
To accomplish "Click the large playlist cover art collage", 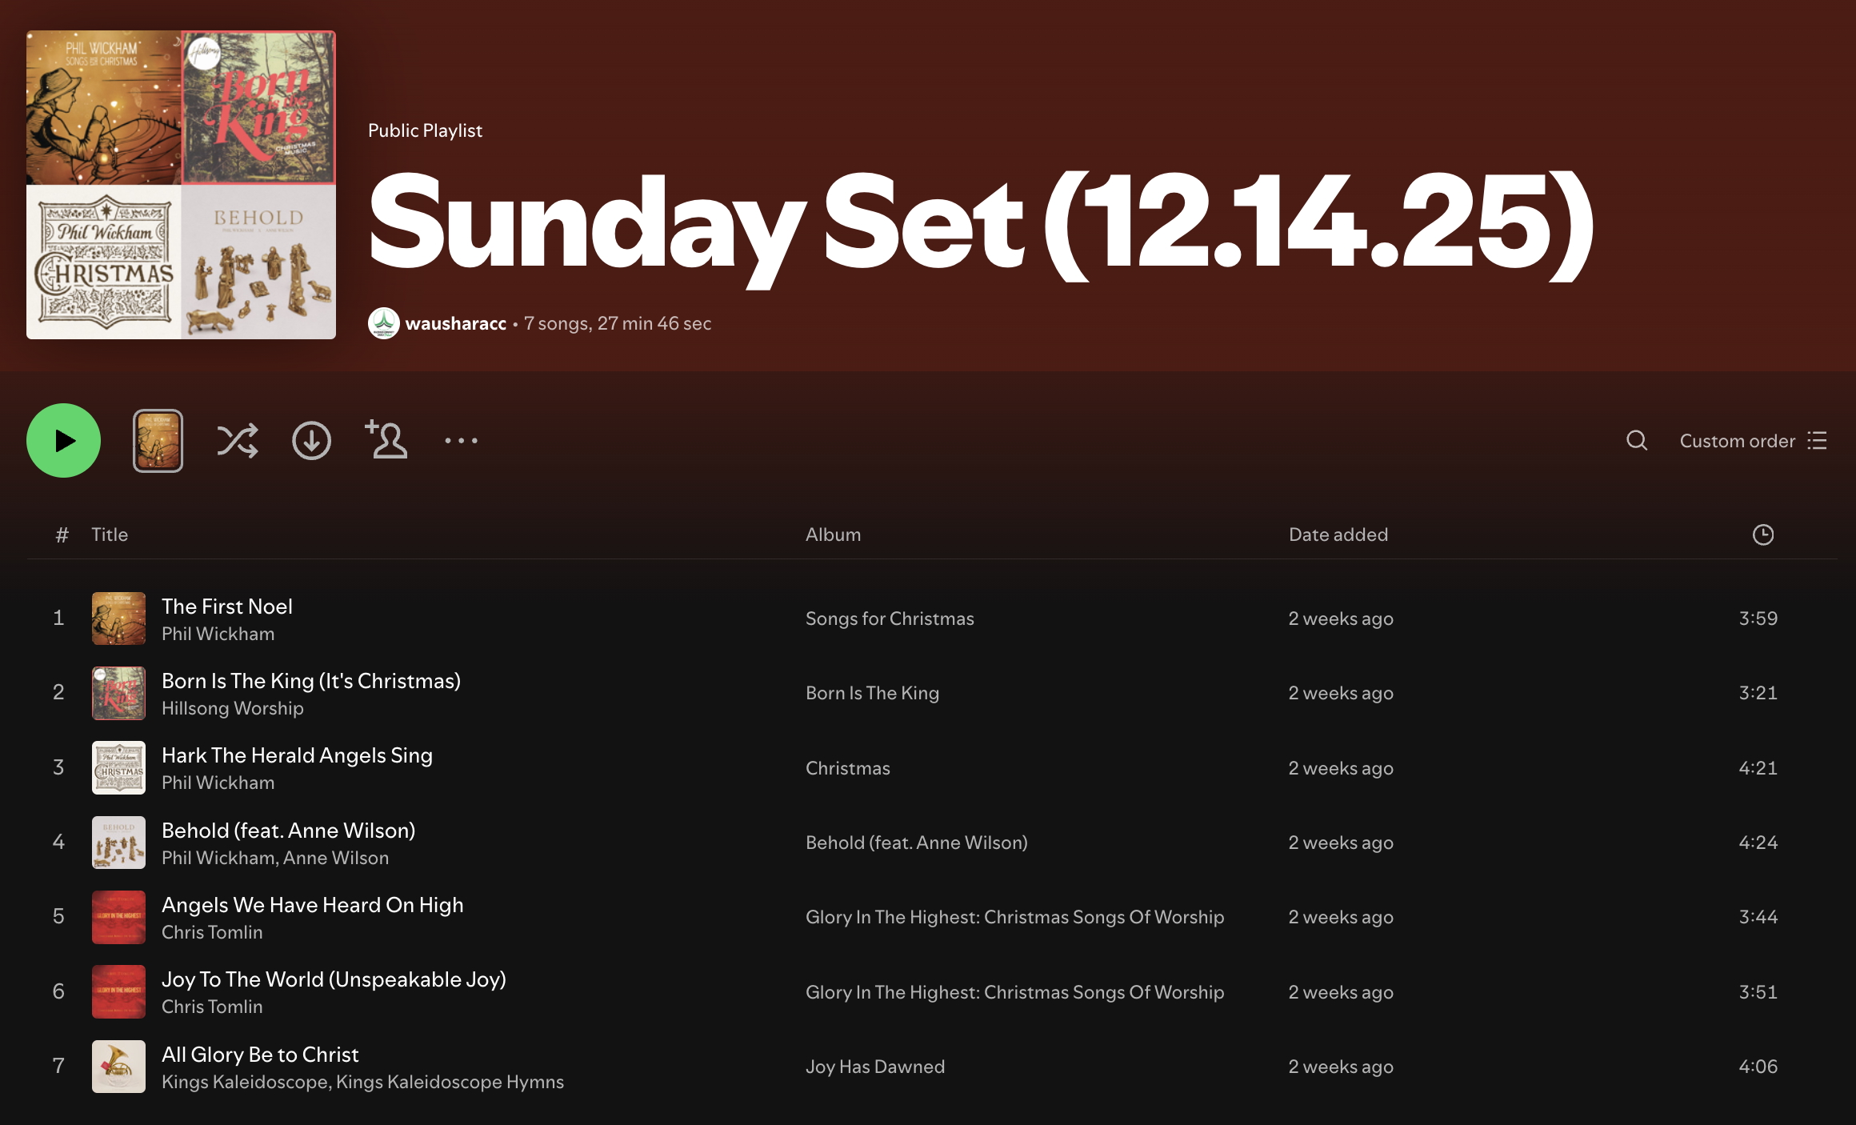I will click(x=181, y=185).
